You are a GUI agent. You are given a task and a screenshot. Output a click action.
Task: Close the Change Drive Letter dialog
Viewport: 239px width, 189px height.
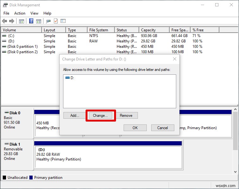click(175, 59)
